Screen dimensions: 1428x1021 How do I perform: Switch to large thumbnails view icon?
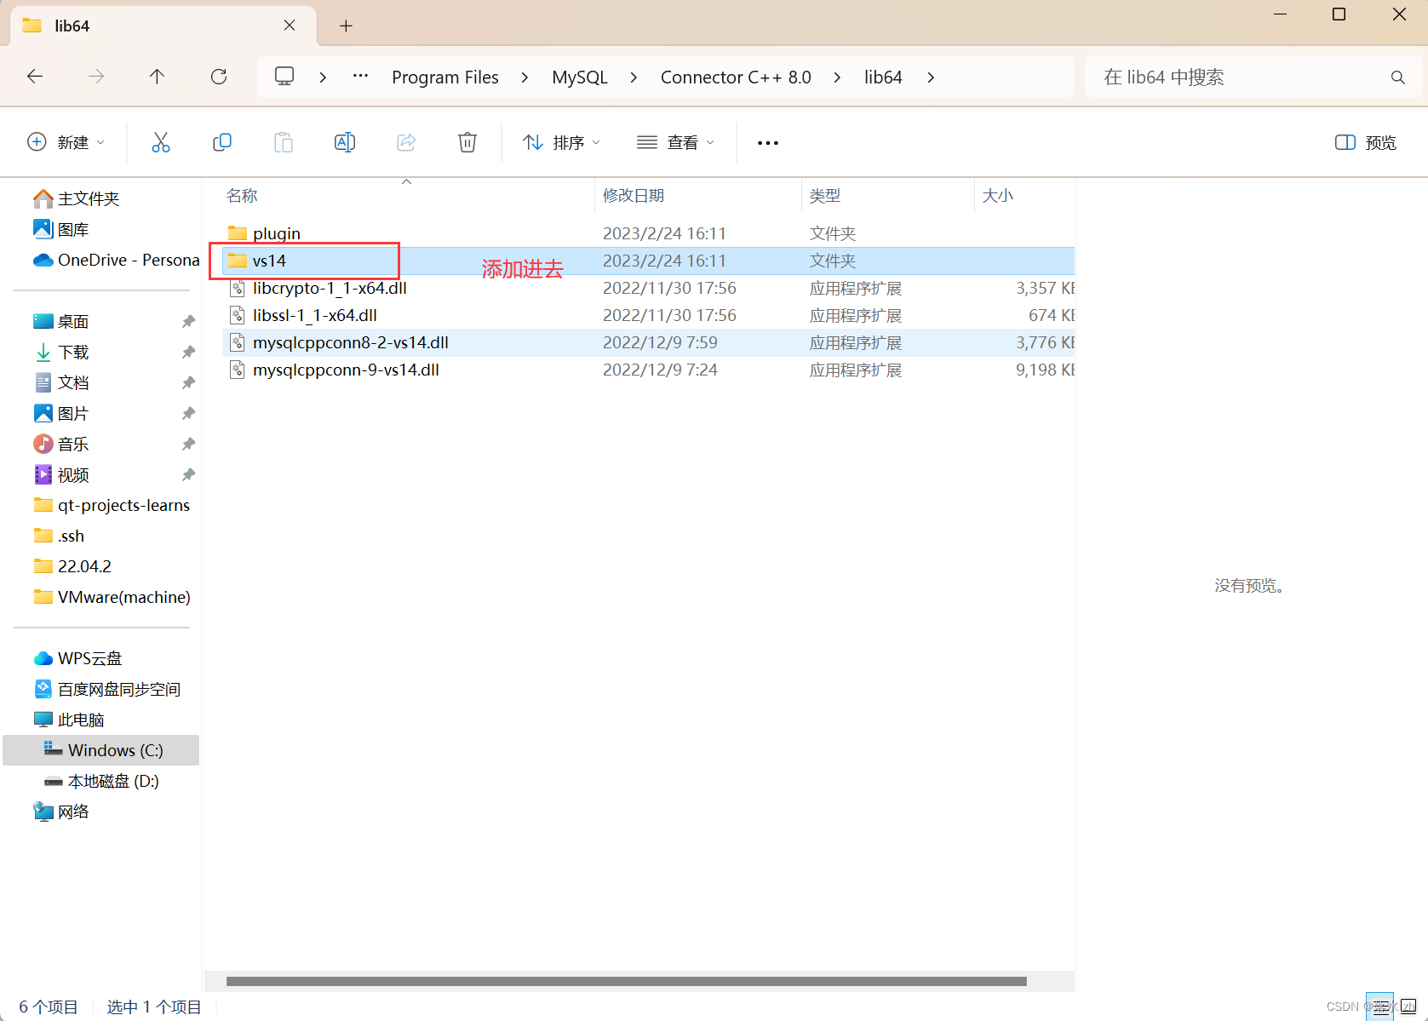(x=1407, y=1007)
